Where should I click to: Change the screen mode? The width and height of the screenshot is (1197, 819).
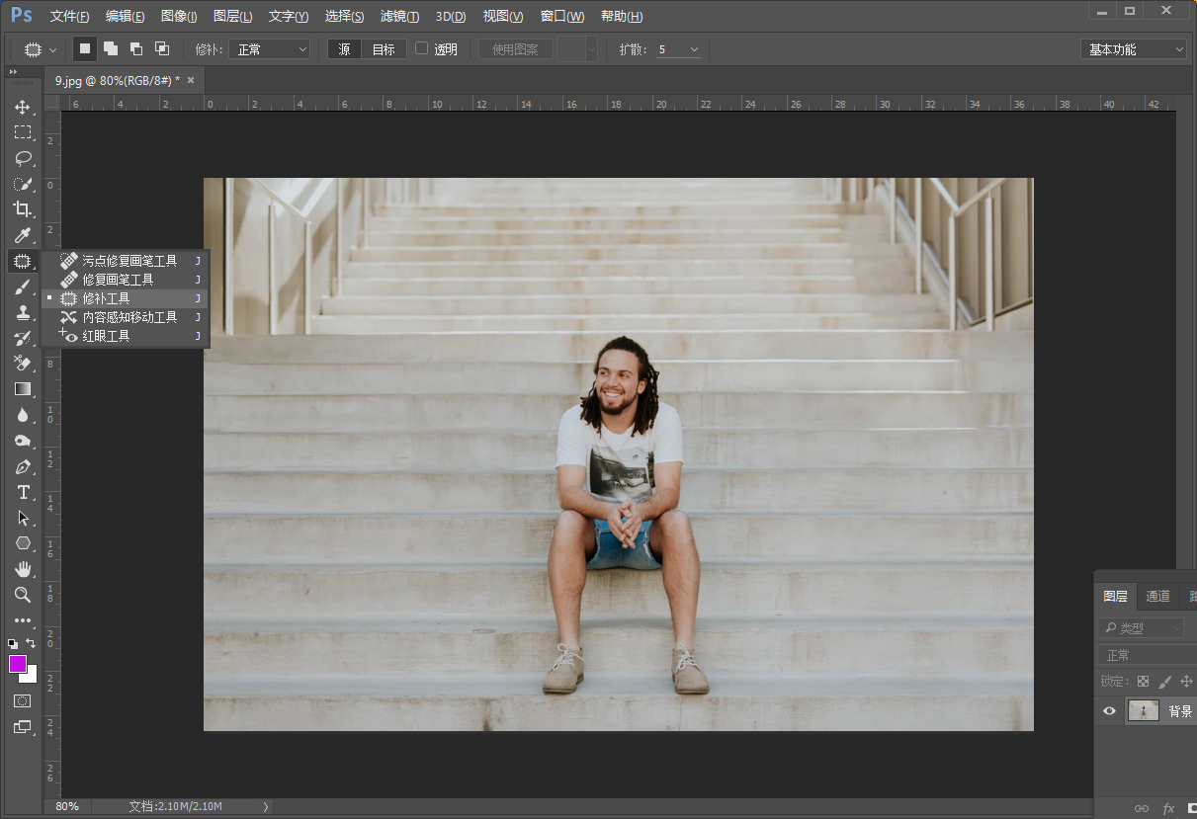(x=22, y=727)
